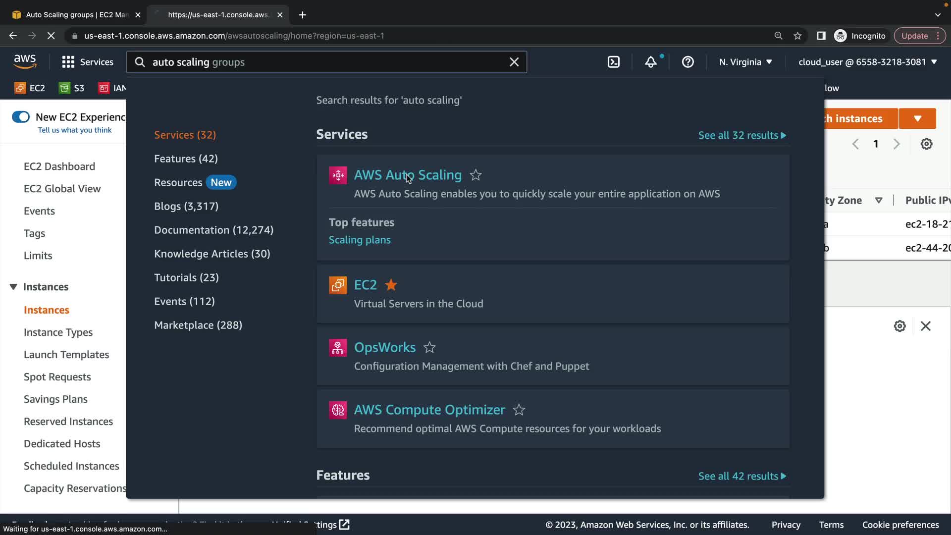Click inside the auto scaling search field
Screen dimensions: 951x535
tap(322, 62)
